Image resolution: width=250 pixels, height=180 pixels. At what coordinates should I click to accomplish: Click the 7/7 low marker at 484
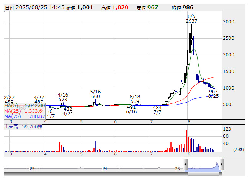(157, 110)
